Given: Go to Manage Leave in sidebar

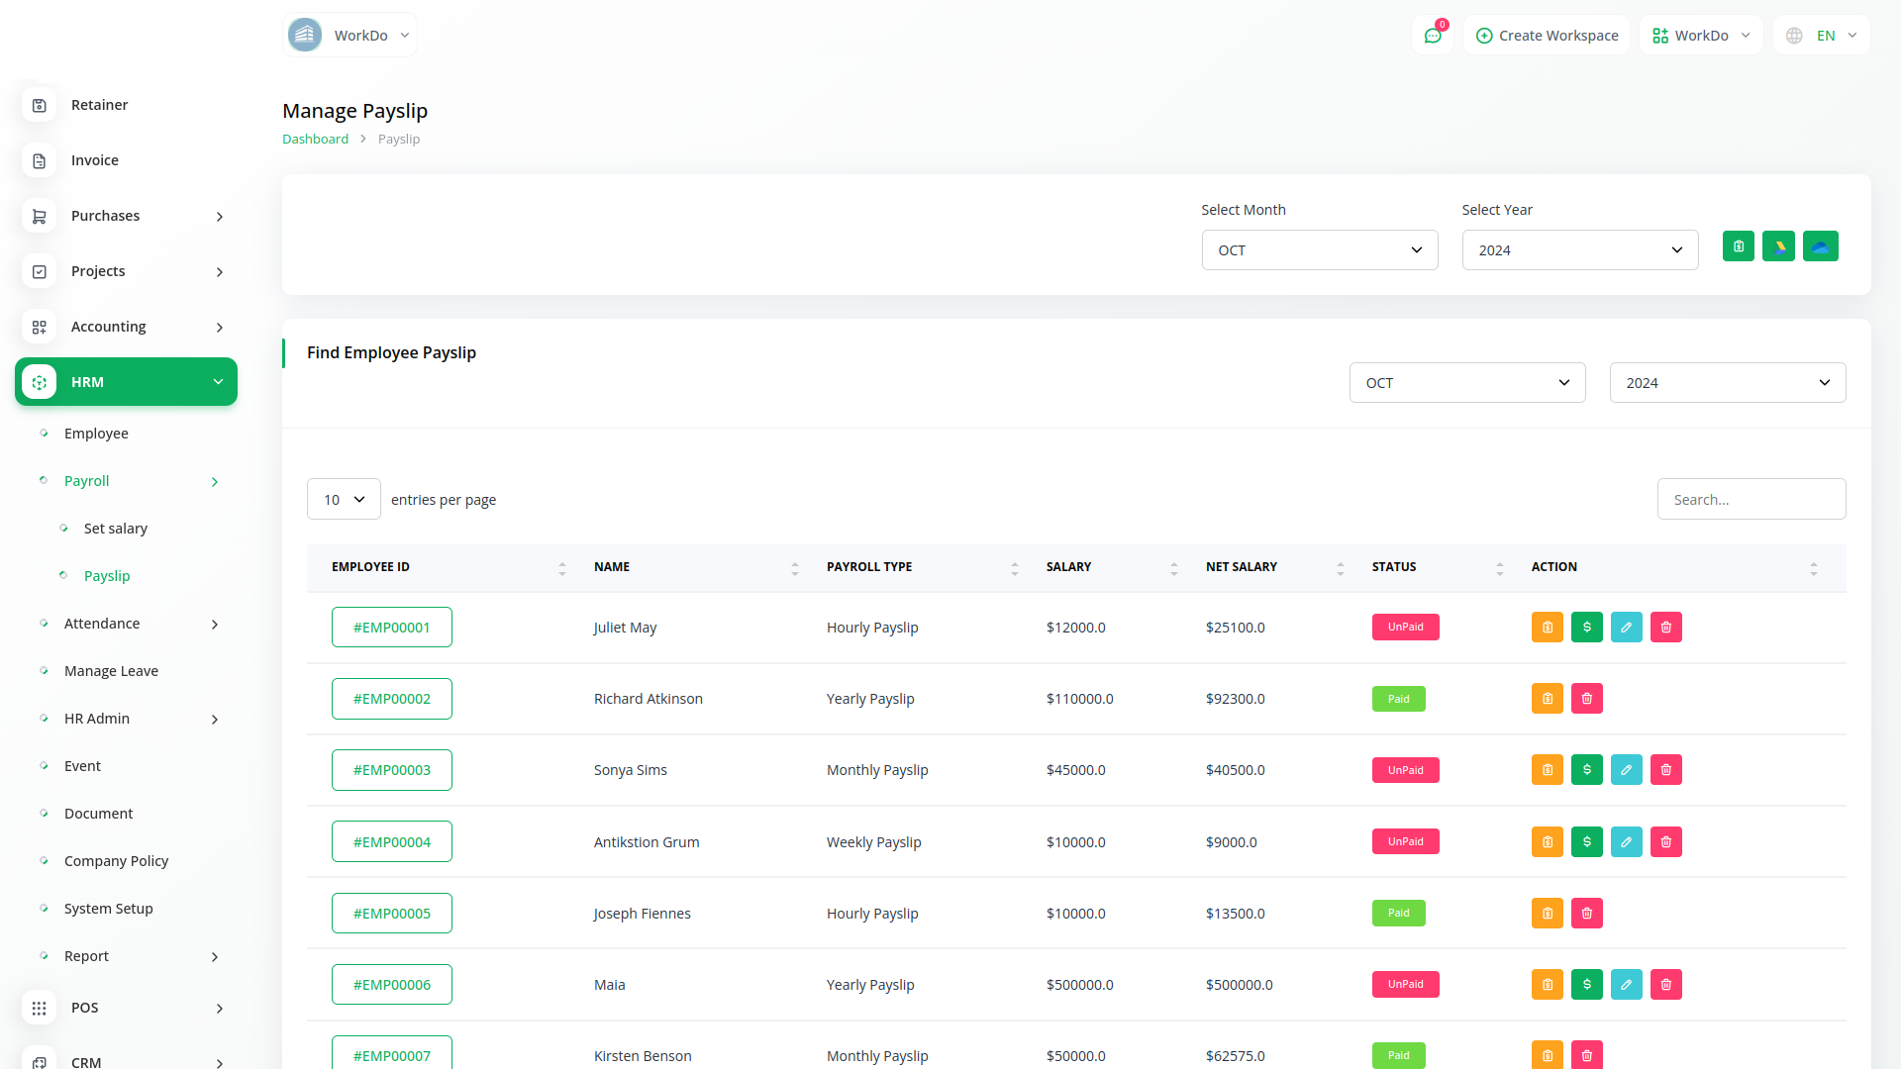Looking at the screenshot, I should pyautogui.click(x=111, y=671).
